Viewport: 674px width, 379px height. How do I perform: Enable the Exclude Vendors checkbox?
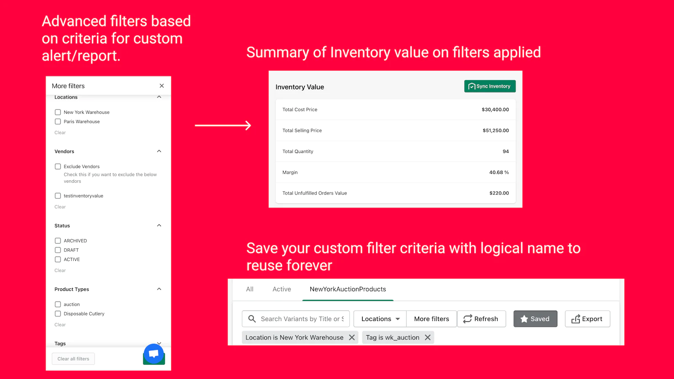coord(58,167)
